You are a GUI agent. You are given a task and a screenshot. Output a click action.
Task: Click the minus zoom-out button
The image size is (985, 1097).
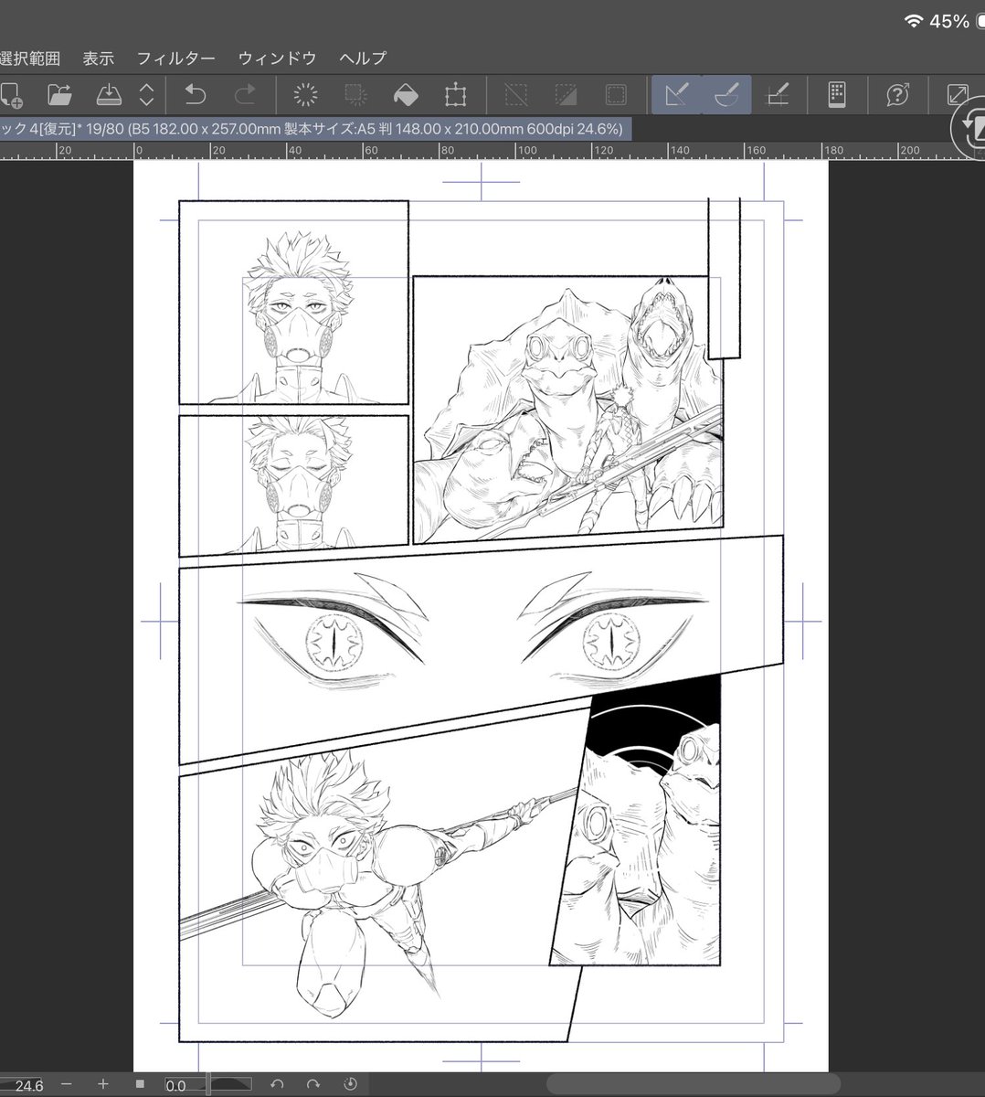click(67, 1084)
